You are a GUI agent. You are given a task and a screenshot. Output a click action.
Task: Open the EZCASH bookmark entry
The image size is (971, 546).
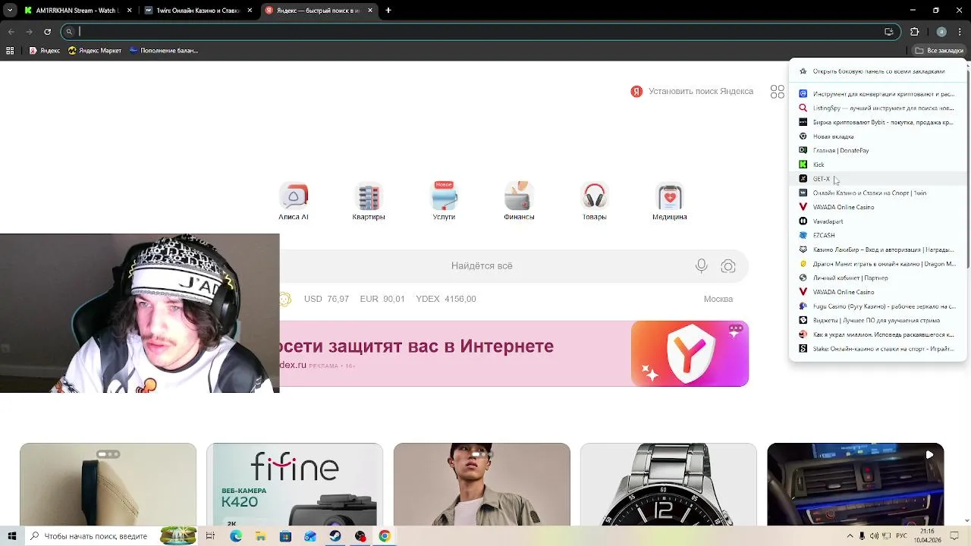[x=878, y=235]
